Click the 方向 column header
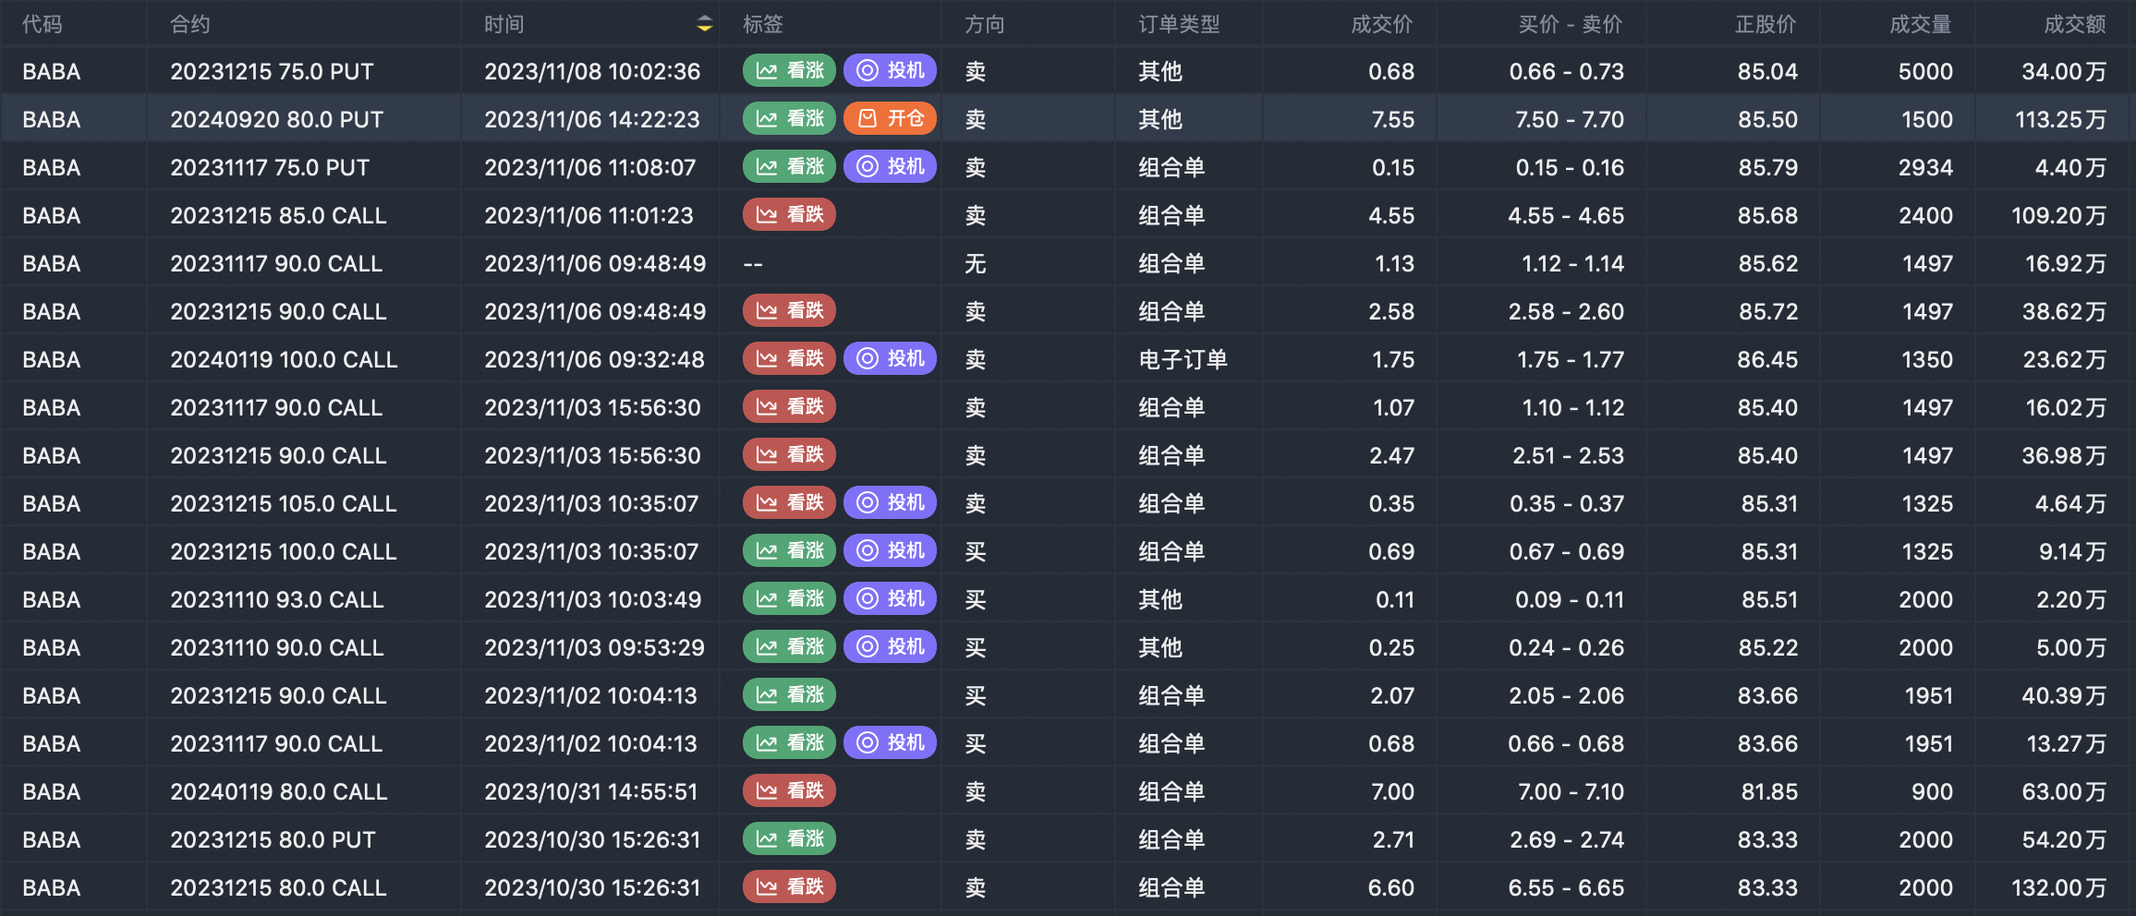2136x916 pixels. (985, 24)
